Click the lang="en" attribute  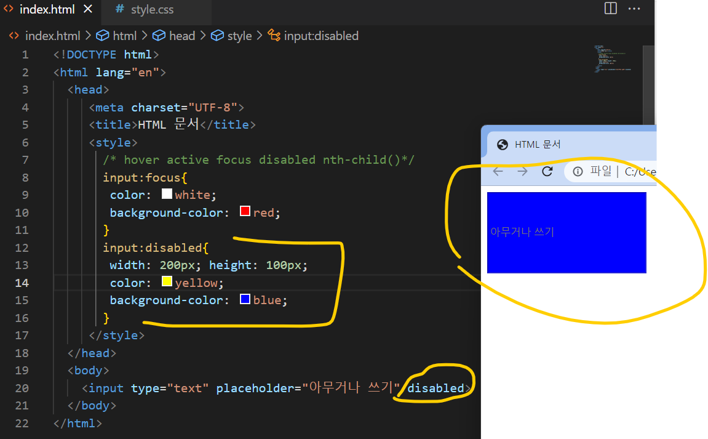127,72
